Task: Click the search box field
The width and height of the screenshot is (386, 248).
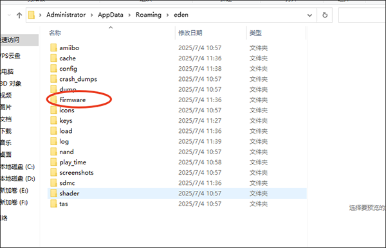Action: click(362, 15)
